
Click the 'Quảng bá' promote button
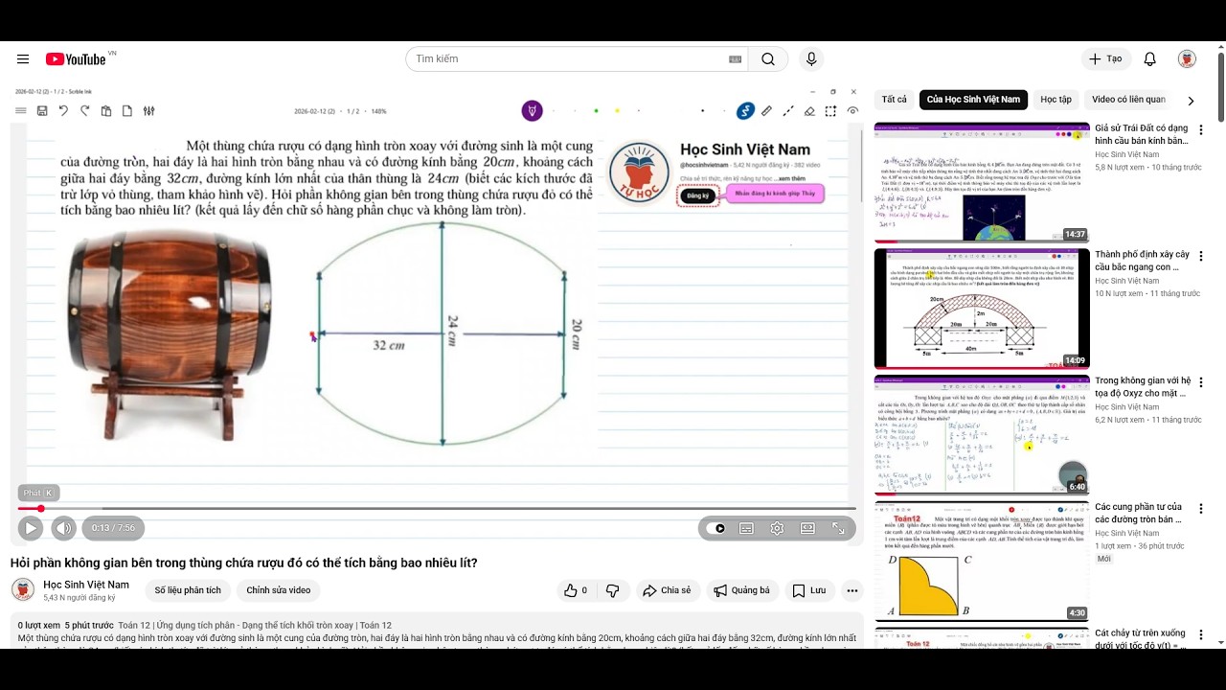pyautogui.click(x=743, y=590)
